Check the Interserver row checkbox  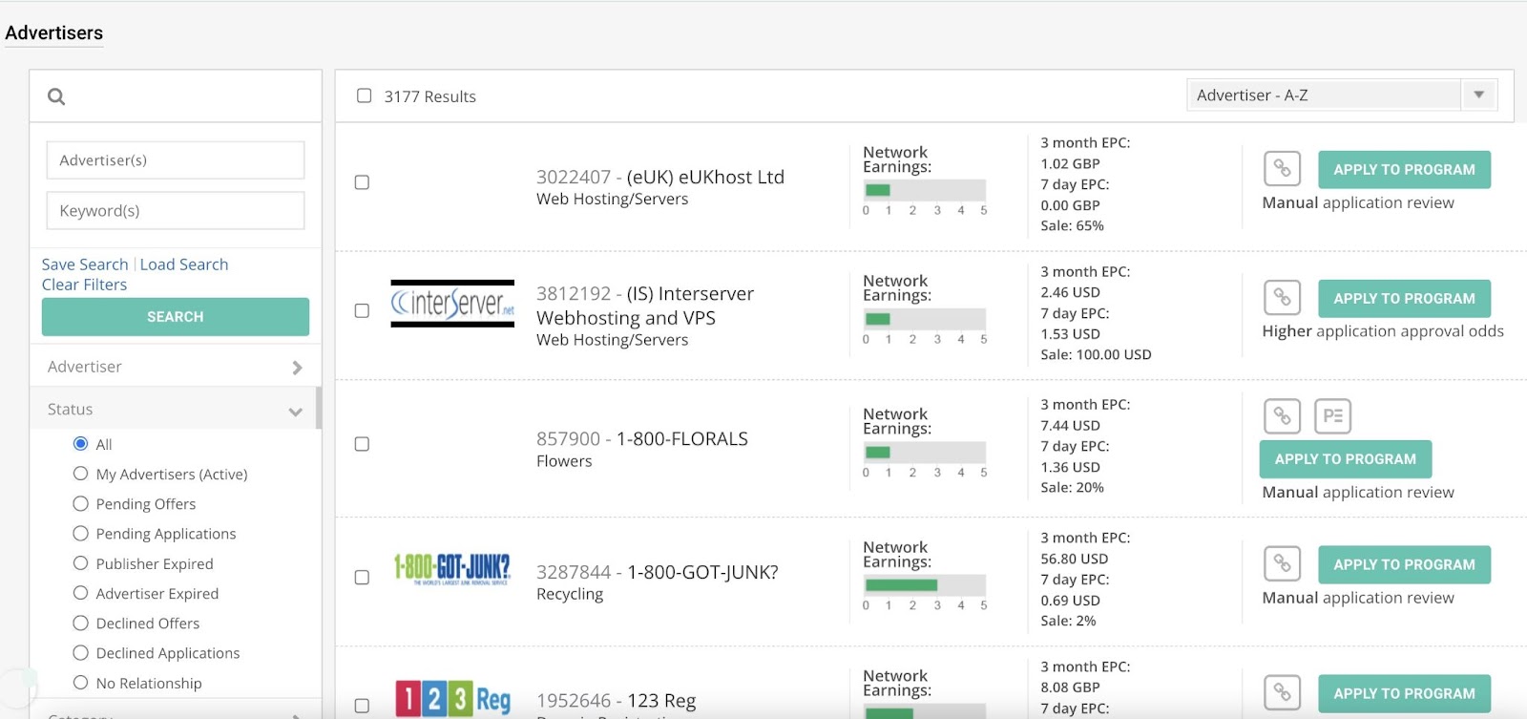(x=362, y=311)
